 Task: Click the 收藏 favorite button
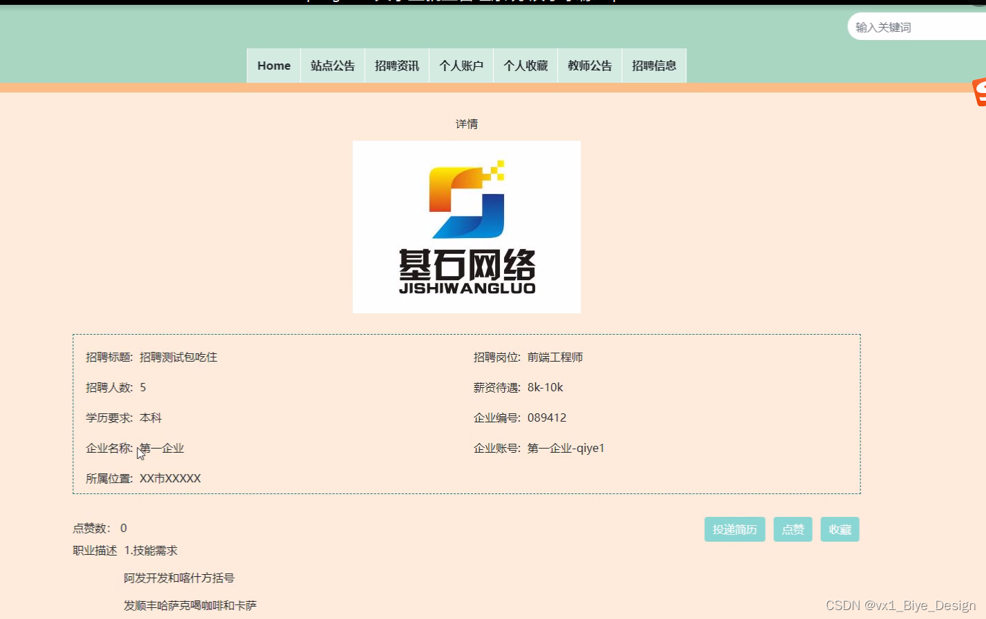point(840,529)
